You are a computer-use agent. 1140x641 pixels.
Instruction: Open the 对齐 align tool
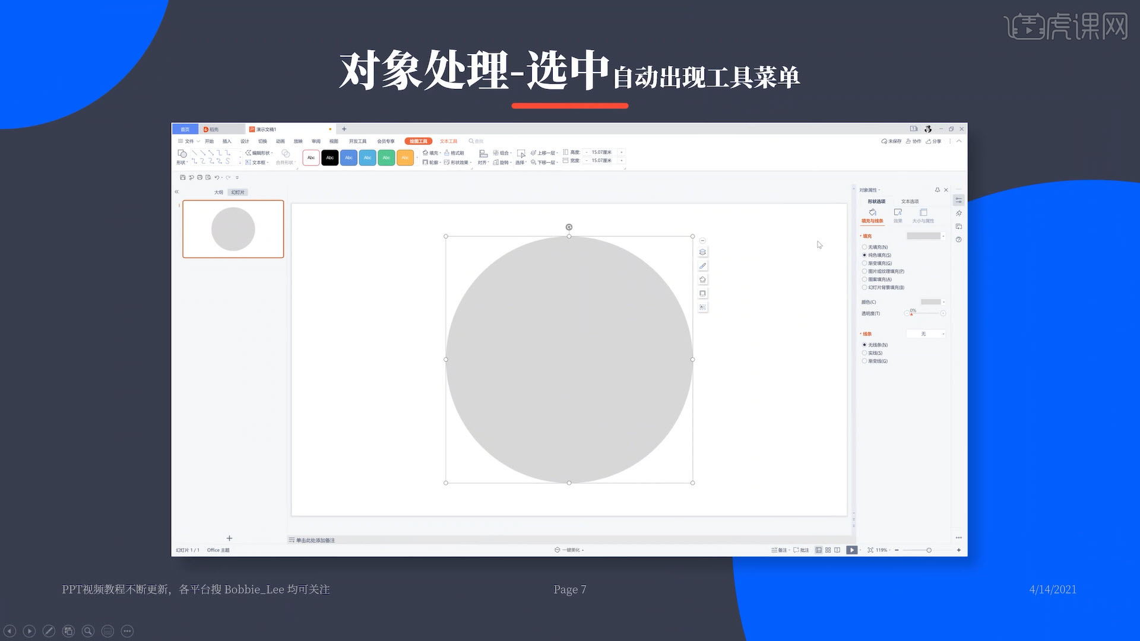[483, 157]
